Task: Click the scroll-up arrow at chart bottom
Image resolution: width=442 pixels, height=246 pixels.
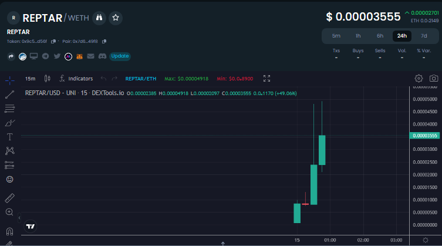Action: click(222, 243)
